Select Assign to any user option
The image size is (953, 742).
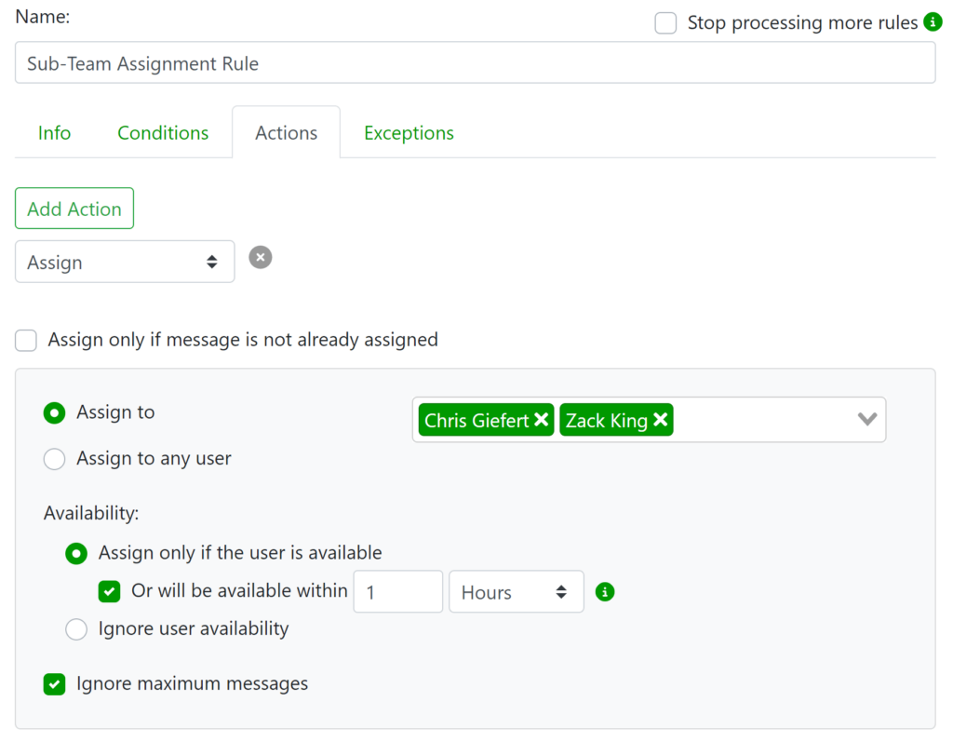tap(54, 459)
